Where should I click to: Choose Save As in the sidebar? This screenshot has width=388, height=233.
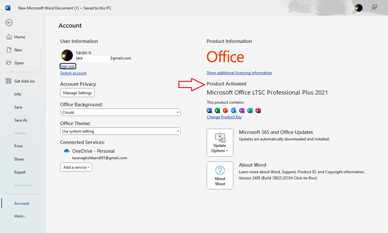(x=21, y=120)
